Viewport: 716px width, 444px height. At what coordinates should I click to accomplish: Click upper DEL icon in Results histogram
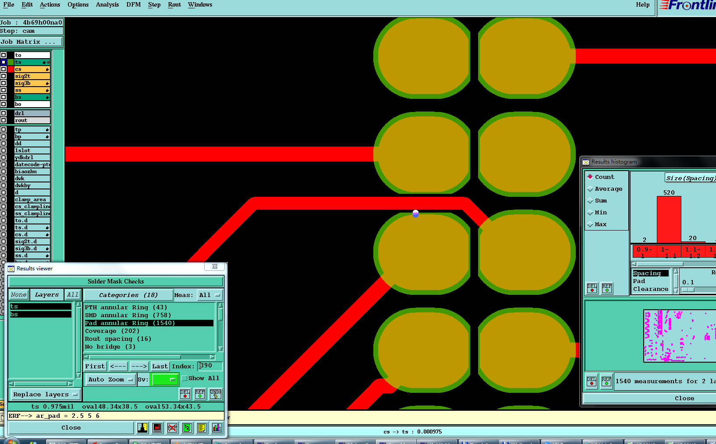(x=592, y=288)
